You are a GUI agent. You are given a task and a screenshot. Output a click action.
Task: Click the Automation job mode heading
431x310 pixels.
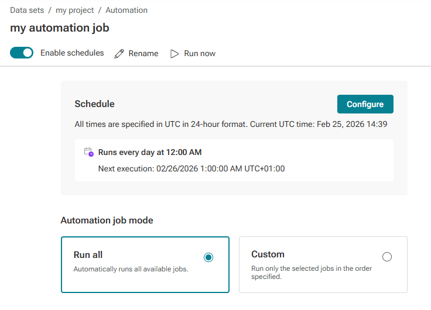(x=107, y=221)
